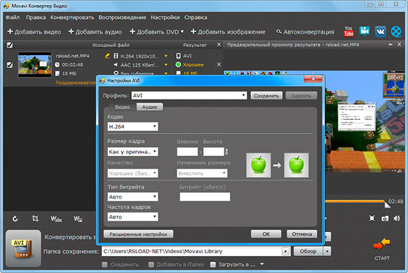The height and width of the screenshot is (273, 408).
Task: Enable Добавить в iTunes checkbox
Action: point(151,265)
